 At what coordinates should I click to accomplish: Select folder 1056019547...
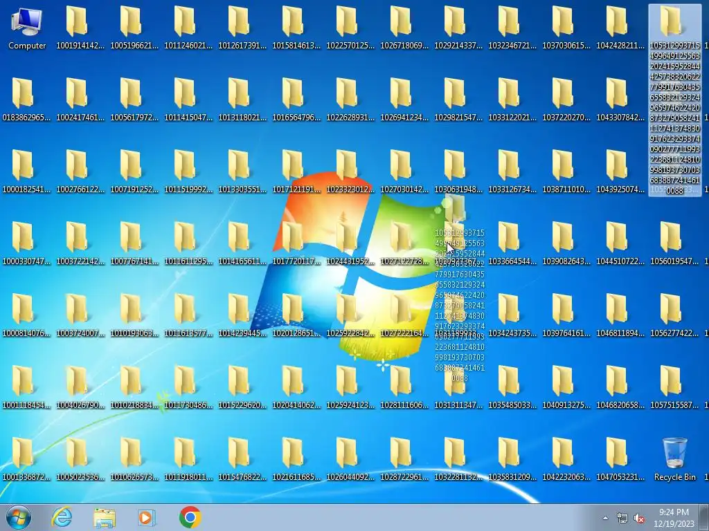pyautogui.click(x=674, y=244)
